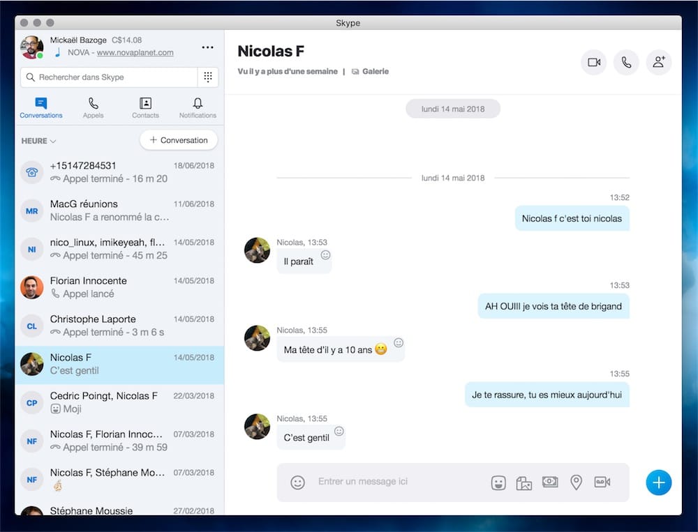Start an audio call with Nicolas F
The width and height of the screenshot is (698, 532).
point(626,62)
